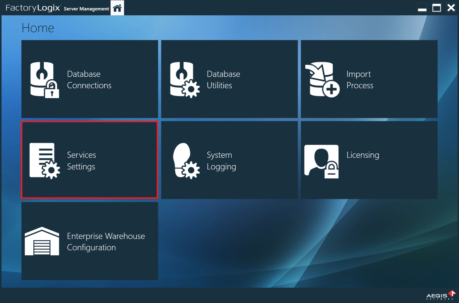Click the Services Settings highlighted tile
The width and height of the screenshot is (459, 303).
[89, 160]
